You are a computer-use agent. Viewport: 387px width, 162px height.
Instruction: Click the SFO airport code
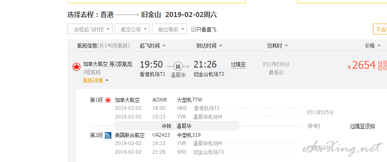(182, 152)
